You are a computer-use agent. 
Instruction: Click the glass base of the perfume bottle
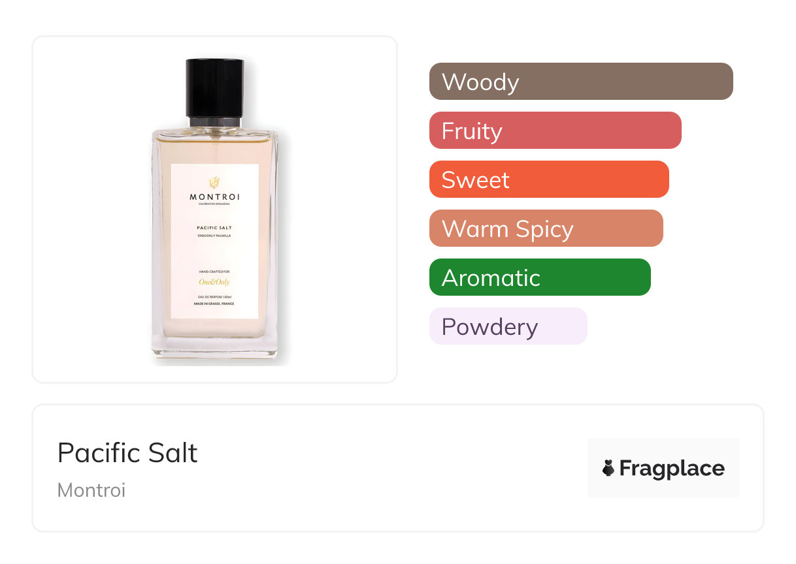tap(215, 346)
